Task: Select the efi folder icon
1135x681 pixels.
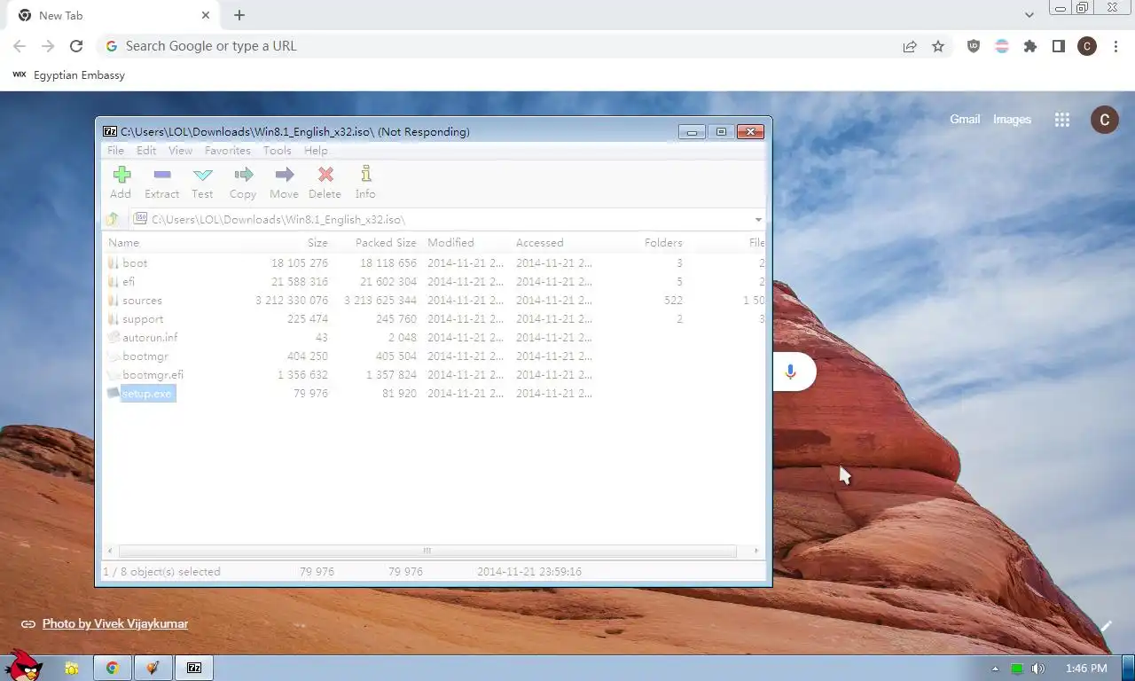Action: point(113,281)
